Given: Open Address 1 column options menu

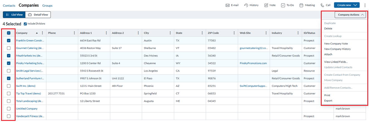Looking at the screenshot, I should pyautogui.click(x=106, y=33).
